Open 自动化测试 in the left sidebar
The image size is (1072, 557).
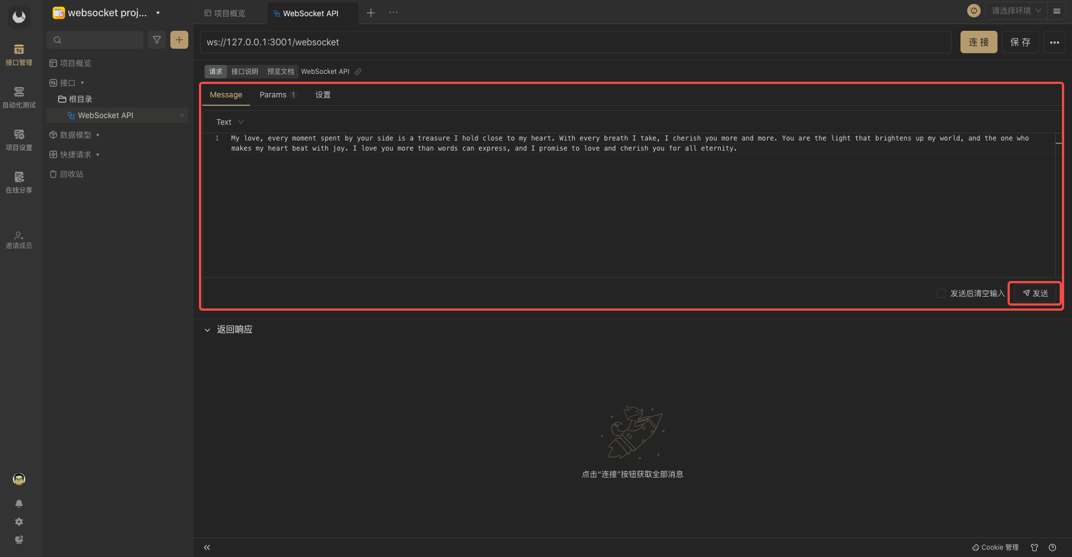tap(19, 96)
